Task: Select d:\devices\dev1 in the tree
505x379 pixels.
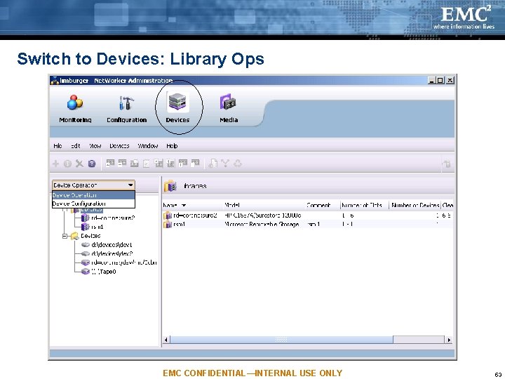Action: [x=112, y=245]
